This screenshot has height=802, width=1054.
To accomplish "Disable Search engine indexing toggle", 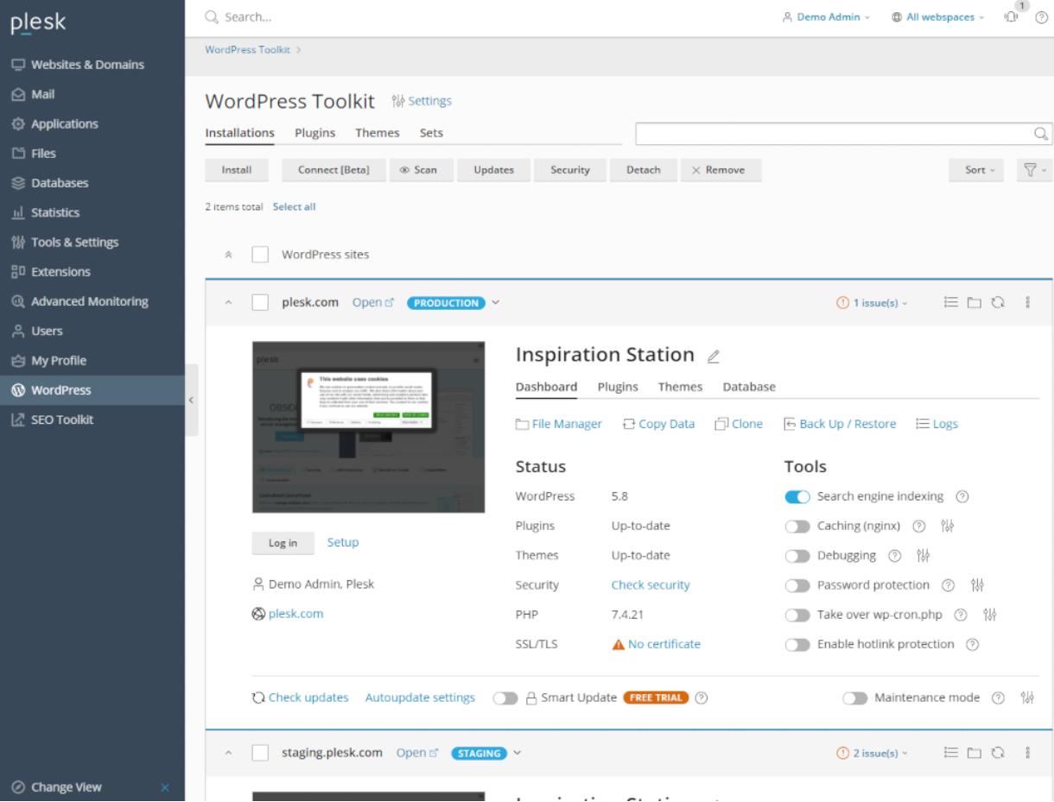I will click(x=797, y=496).
